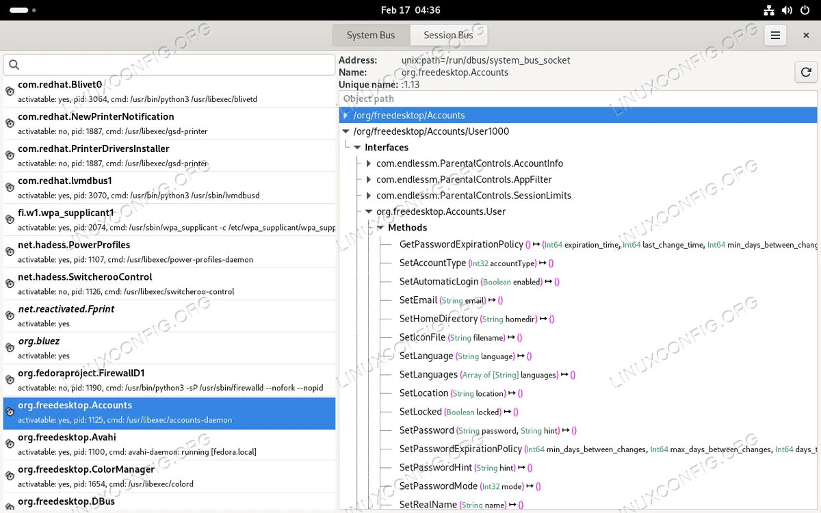Viewport: 821px width, 513px height.
Task: Select the fi.w1.wpa_supplicant1 bus name
Action: tap(169, 220)
